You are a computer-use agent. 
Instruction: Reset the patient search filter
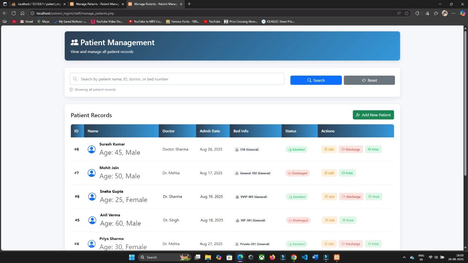(369, 80)
